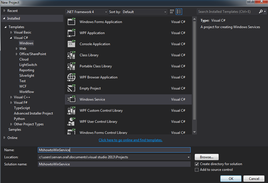Select the Test template category
Viewport: 268px width, 183px height.
coord(23,81)
